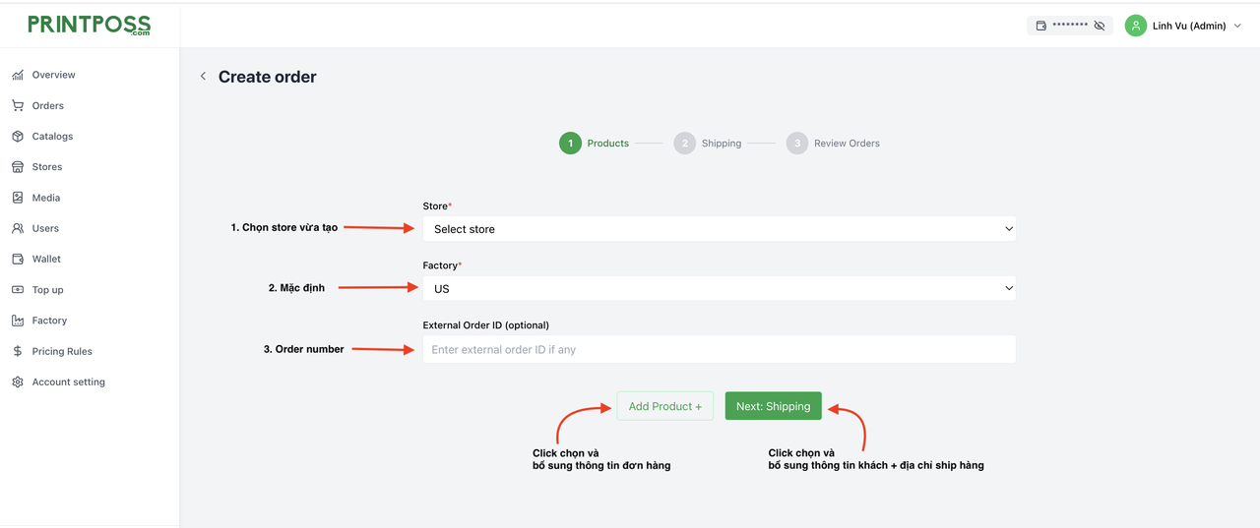1260x528 pixels.
Task: Select the Stores shop icon
Action: [18, 167]
